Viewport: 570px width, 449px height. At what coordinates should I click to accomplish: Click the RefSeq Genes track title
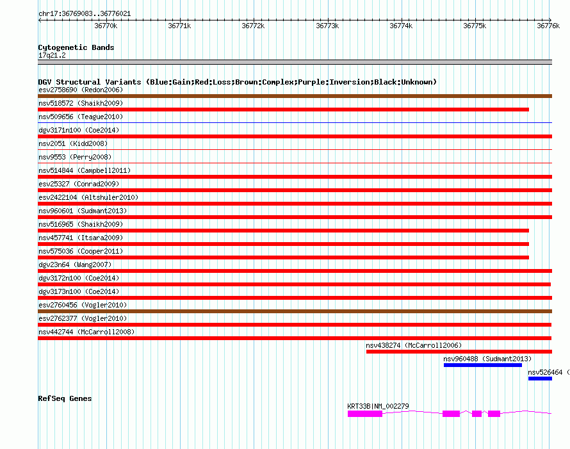click(x=65, y=398)
